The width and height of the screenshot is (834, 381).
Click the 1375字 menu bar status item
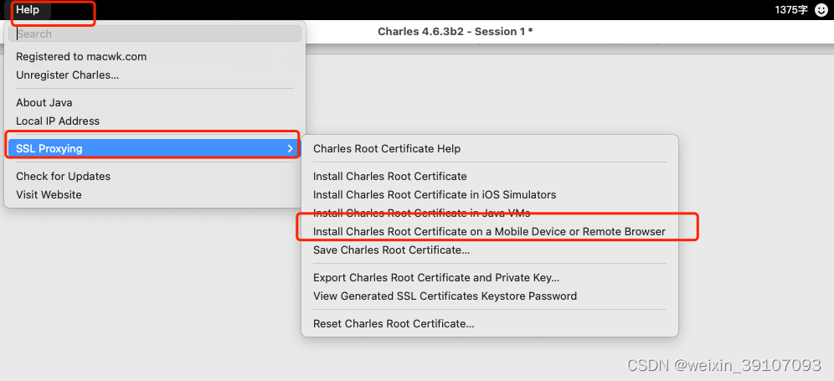(x=791, y=10)
